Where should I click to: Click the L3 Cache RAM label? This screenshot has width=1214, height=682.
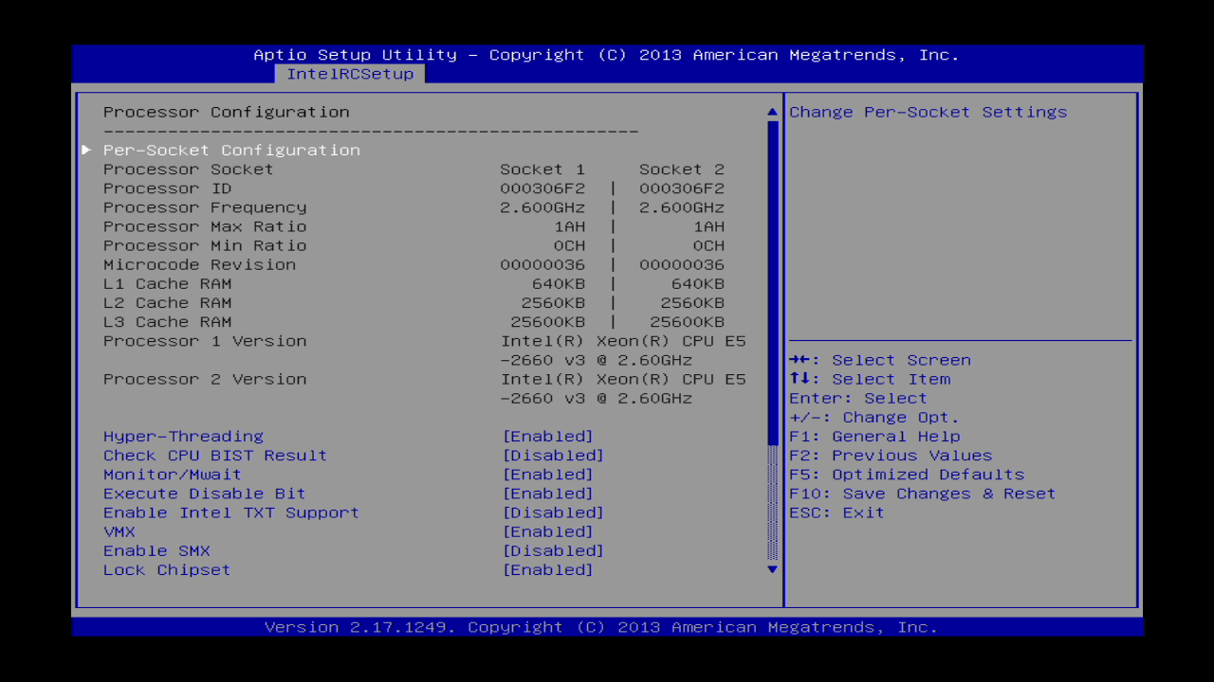coord(167,321)
